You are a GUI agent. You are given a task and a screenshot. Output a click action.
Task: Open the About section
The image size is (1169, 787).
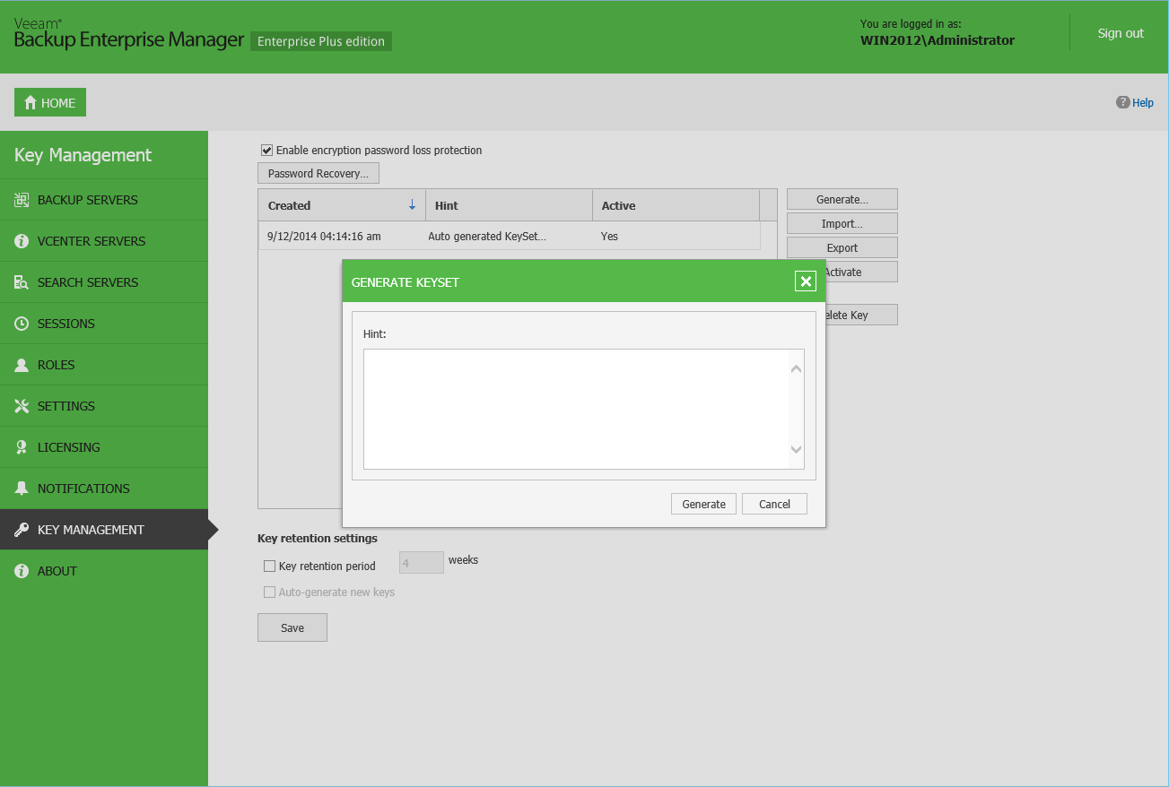point(104,571)
